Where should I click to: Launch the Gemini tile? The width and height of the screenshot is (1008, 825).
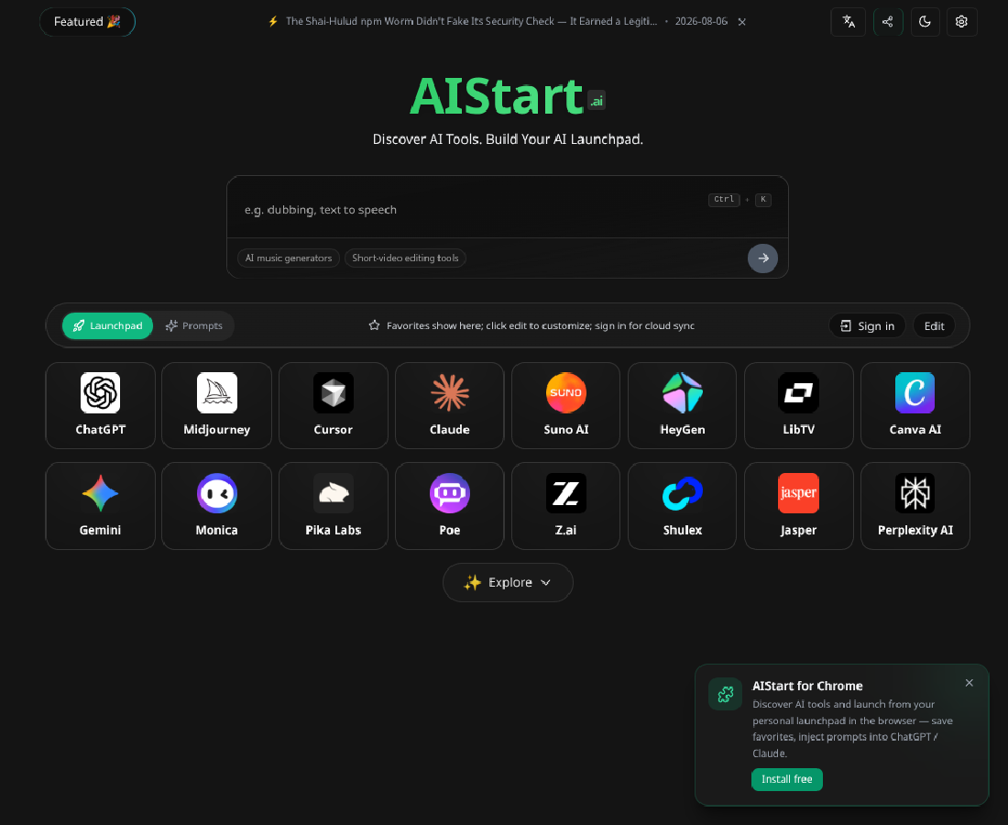(x=100, y=506)
